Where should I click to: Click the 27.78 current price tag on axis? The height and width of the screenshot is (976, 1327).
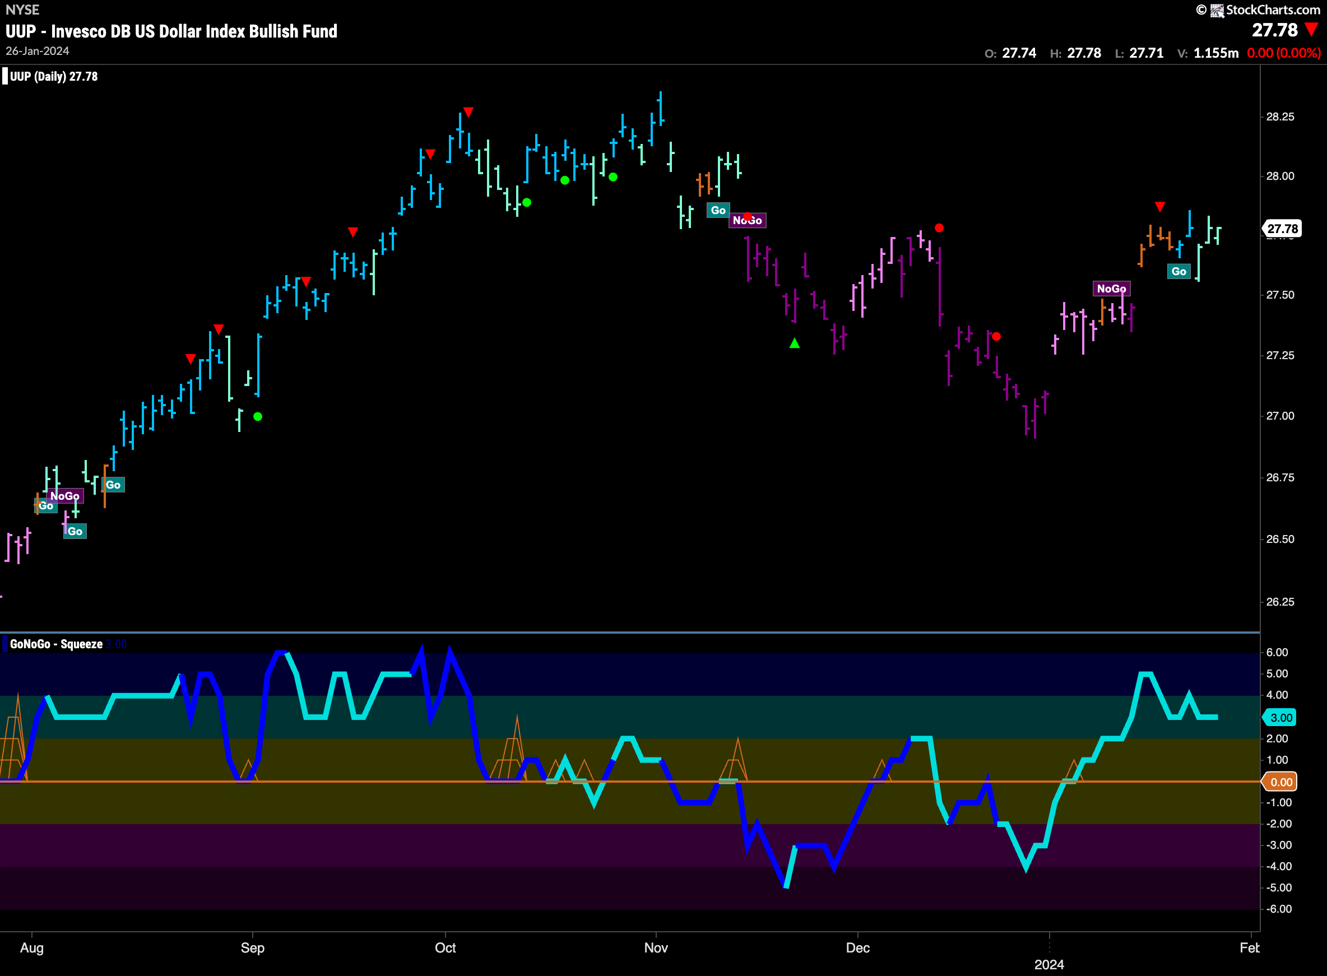tap(1282, 229)
